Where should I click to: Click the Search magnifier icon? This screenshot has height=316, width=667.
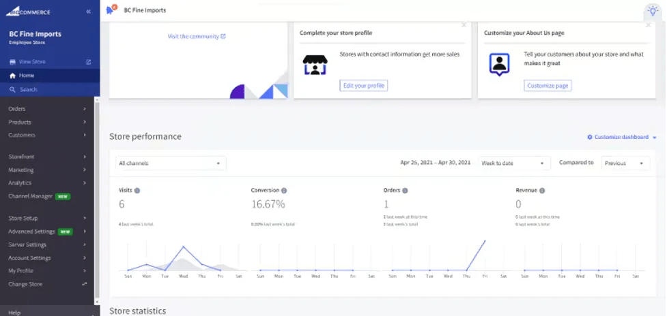(x=12, y=89)
